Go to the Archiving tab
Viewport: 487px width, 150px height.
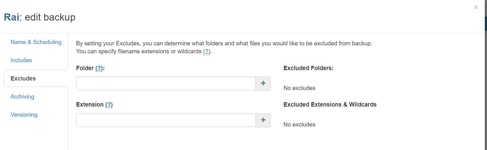[x=22, y=97]
